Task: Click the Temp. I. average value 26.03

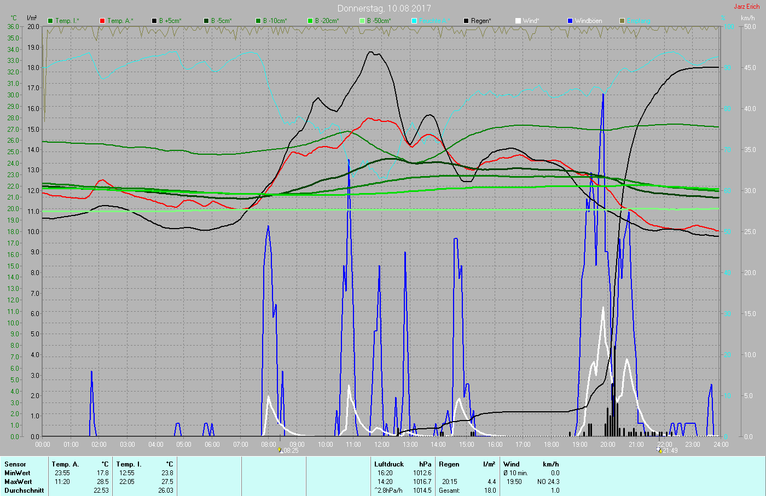Action: 166,491
